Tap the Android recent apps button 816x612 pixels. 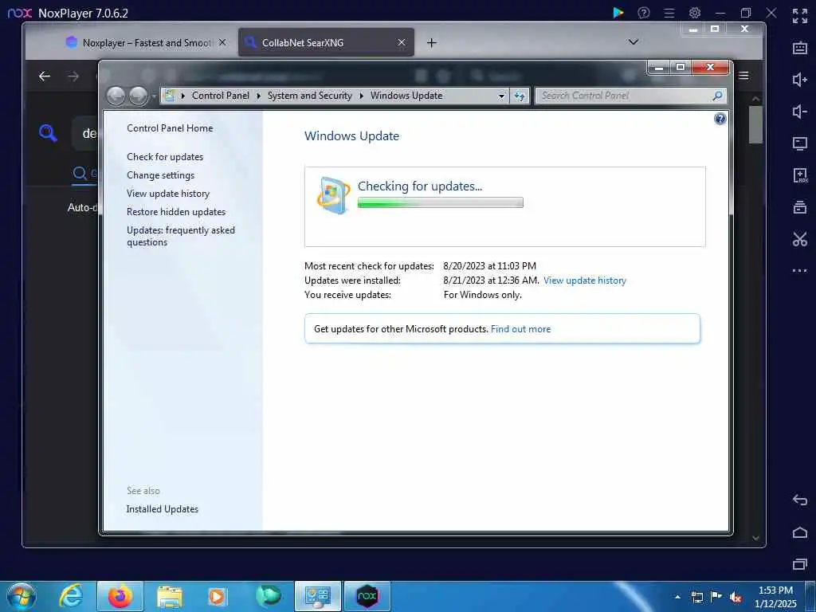(800, 564)
